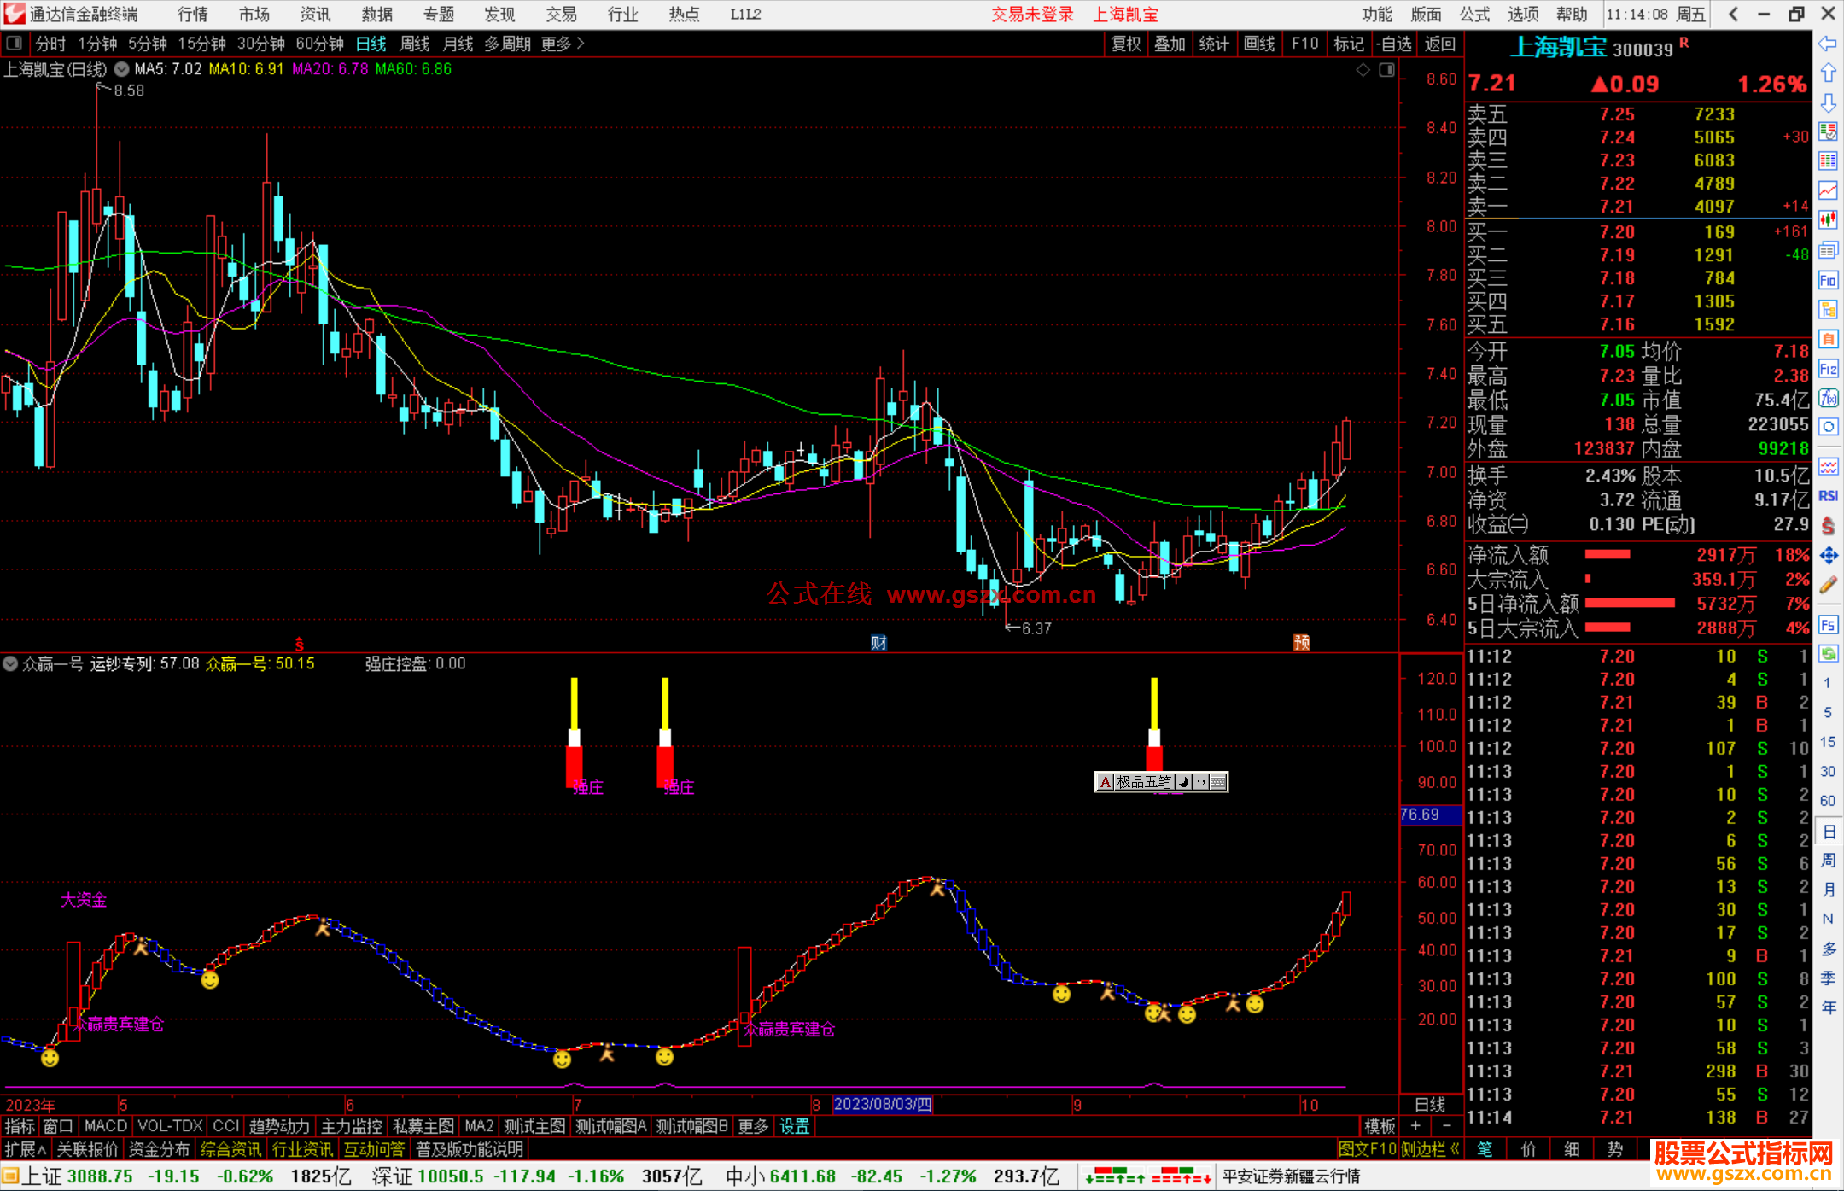Select the pencil drawing tool icon

(1828, 585)
